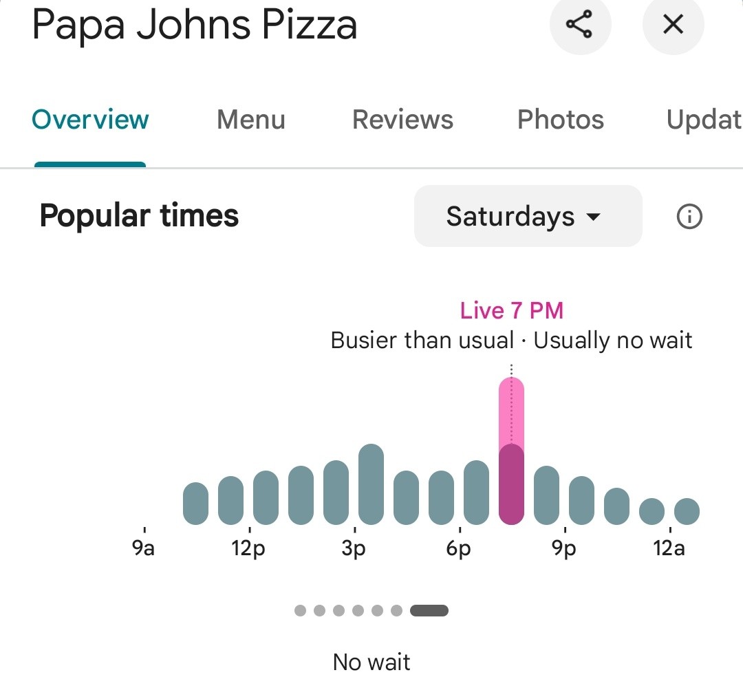
Task: Click the share icon
Action: (x=579, y=23)
